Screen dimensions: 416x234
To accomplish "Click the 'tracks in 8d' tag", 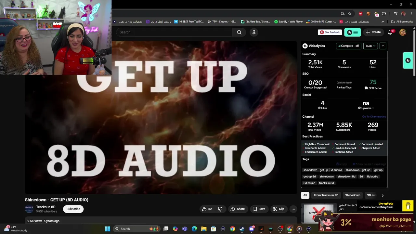I will (x=326, y=183).
